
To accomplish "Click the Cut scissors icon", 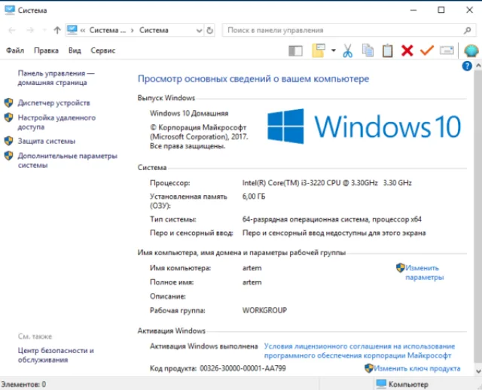I will pyautogui.click(x=348, y=50).
